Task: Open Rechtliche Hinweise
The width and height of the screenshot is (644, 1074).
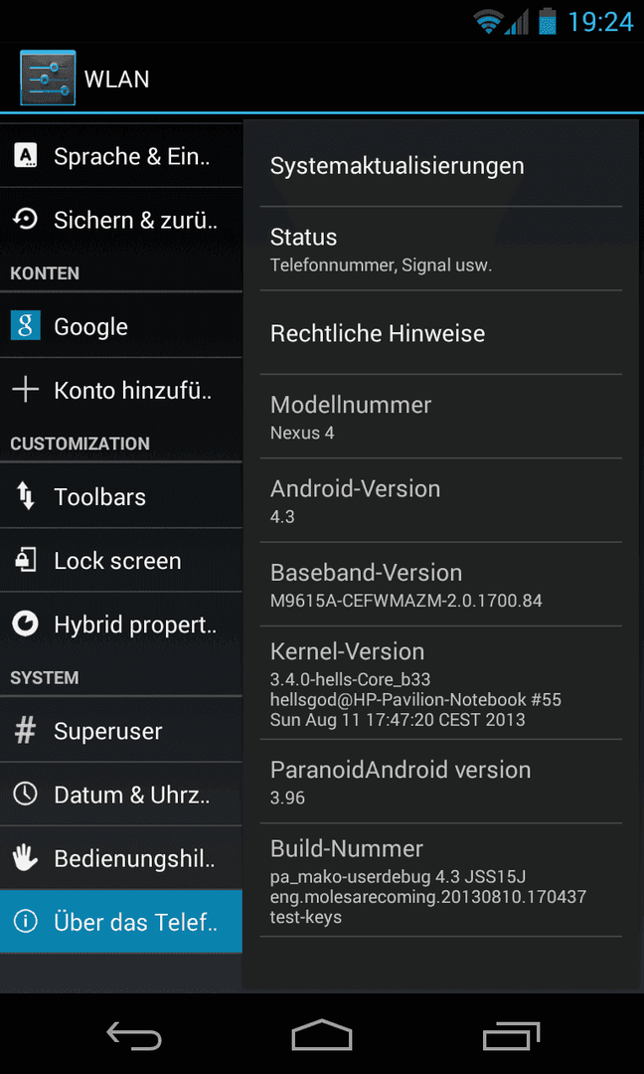Action: click(440, 333)
